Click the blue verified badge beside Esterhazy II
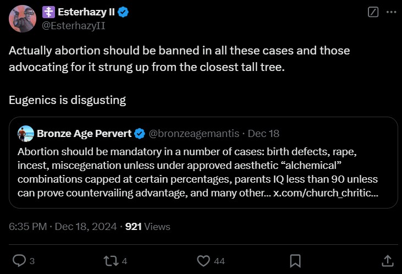The width and height of the screenshot is (402, 274). tap(123, 13)
